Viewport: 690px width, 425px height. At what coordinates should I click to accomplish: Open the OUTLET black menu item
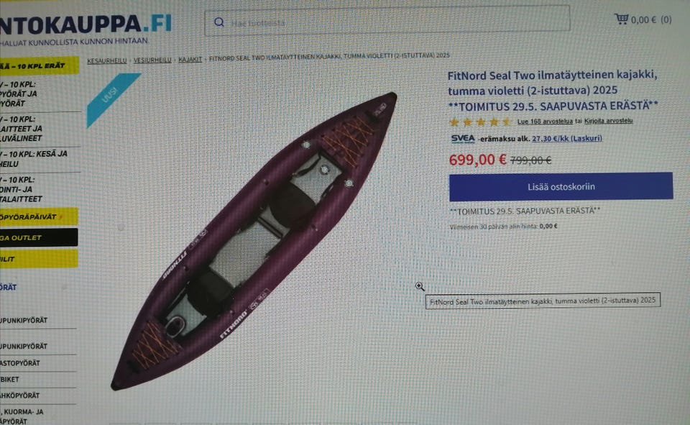click(39, 237)
